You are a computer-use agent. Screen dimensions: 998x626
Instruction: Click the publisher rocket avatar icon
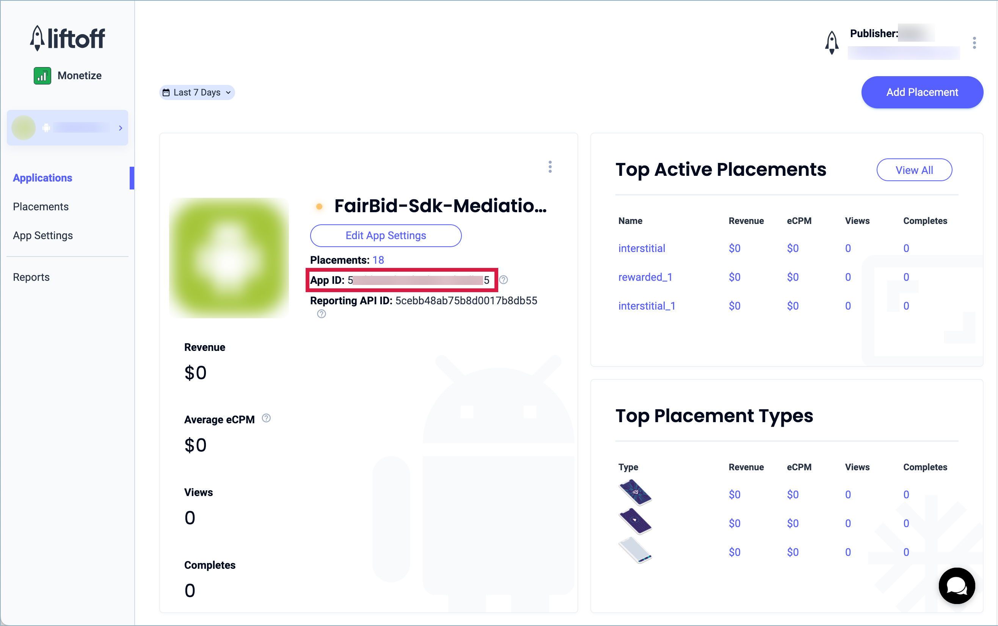pos(832,43)
